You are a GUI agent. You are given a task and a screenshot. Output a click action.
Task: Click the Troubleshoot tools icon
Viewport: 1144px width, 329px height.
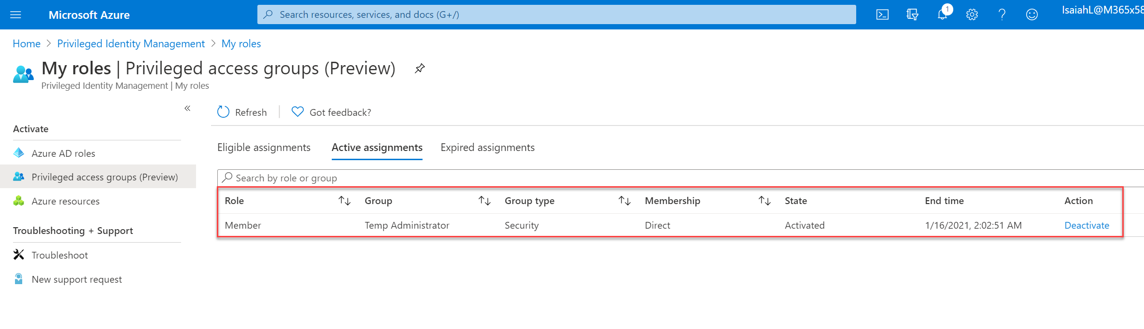(19, 255)
